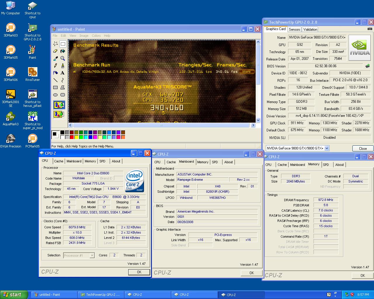Enable transparent selection mode in Paint toolbox
Screen dimensions: 374x299
(x=59, y=114)
